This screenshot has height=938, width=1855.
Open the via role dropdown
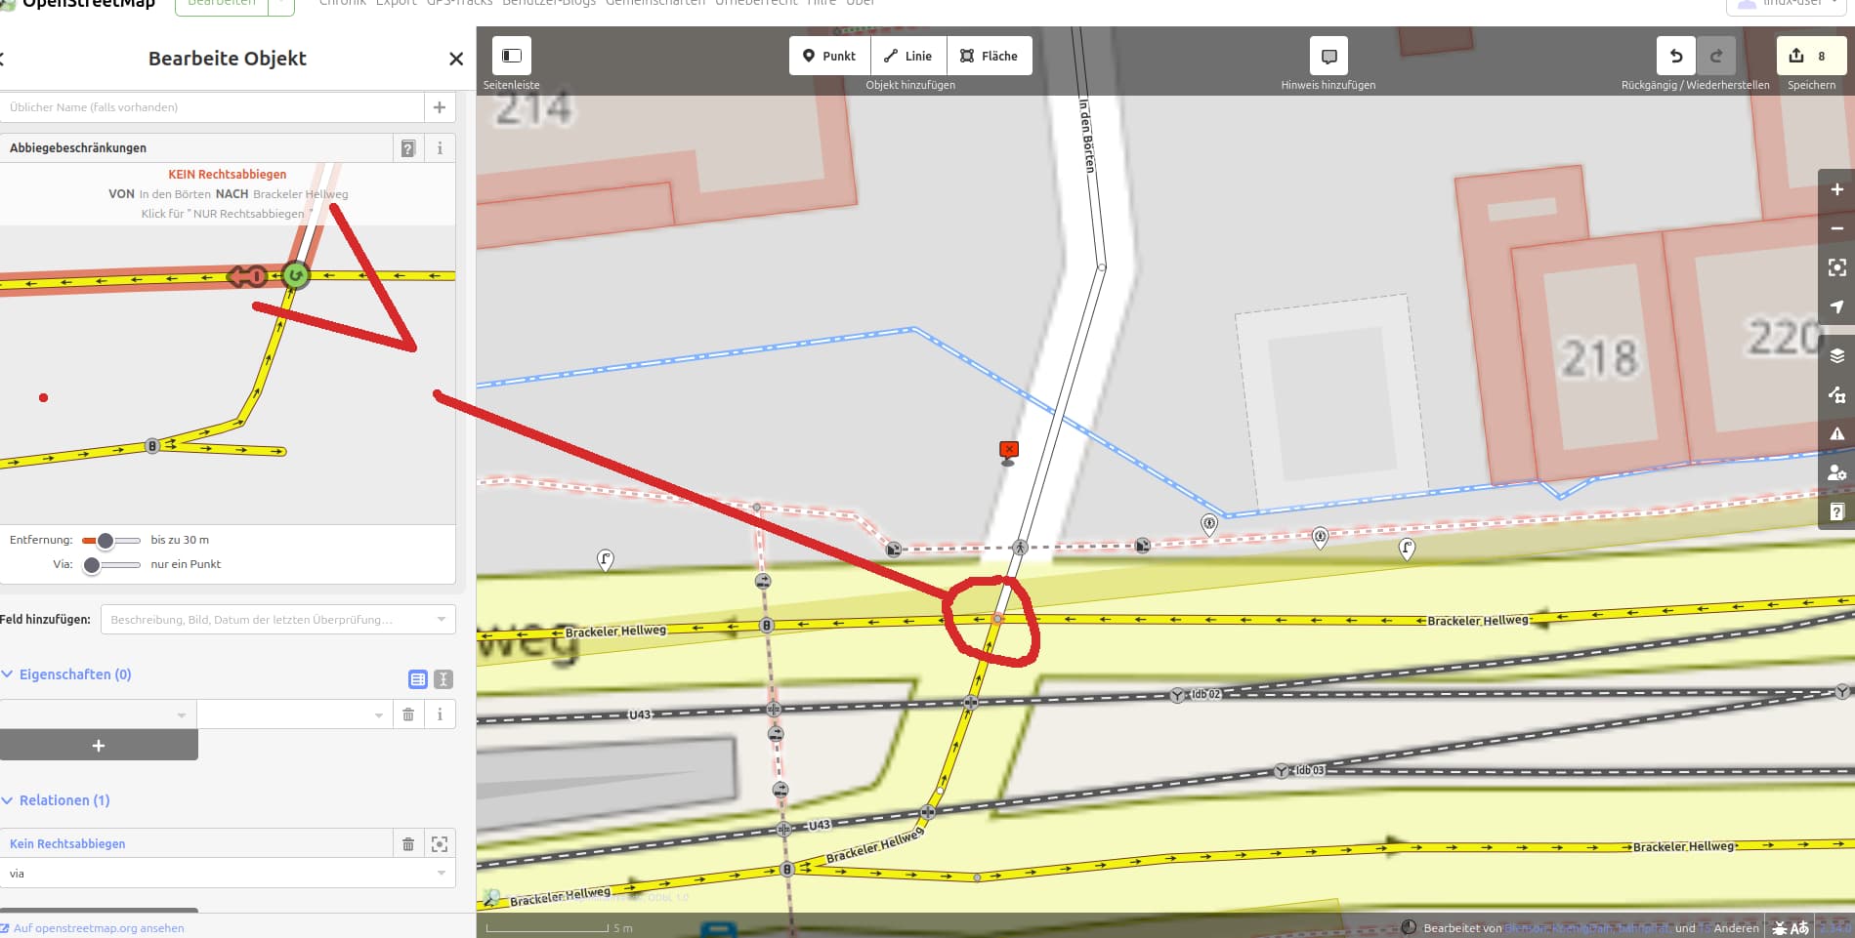[228, 874]
